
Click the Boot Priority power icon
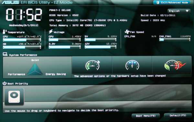[5, 83]
